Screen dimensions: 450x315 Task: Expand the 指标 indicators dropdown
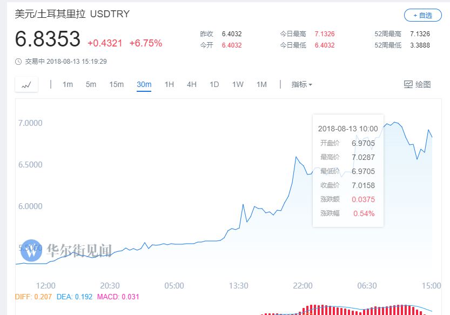(301, 84)
